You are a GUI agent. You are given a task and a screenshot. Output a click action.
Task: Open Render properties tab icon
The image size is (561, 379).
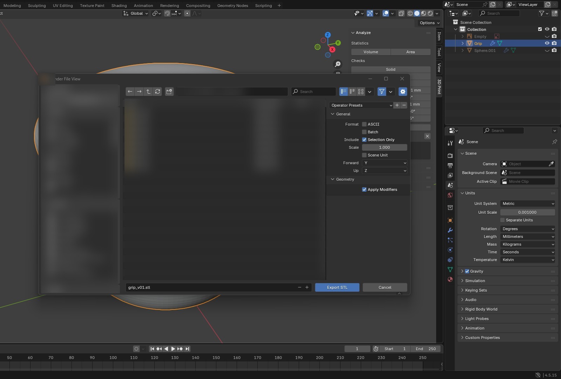[450, 155]
